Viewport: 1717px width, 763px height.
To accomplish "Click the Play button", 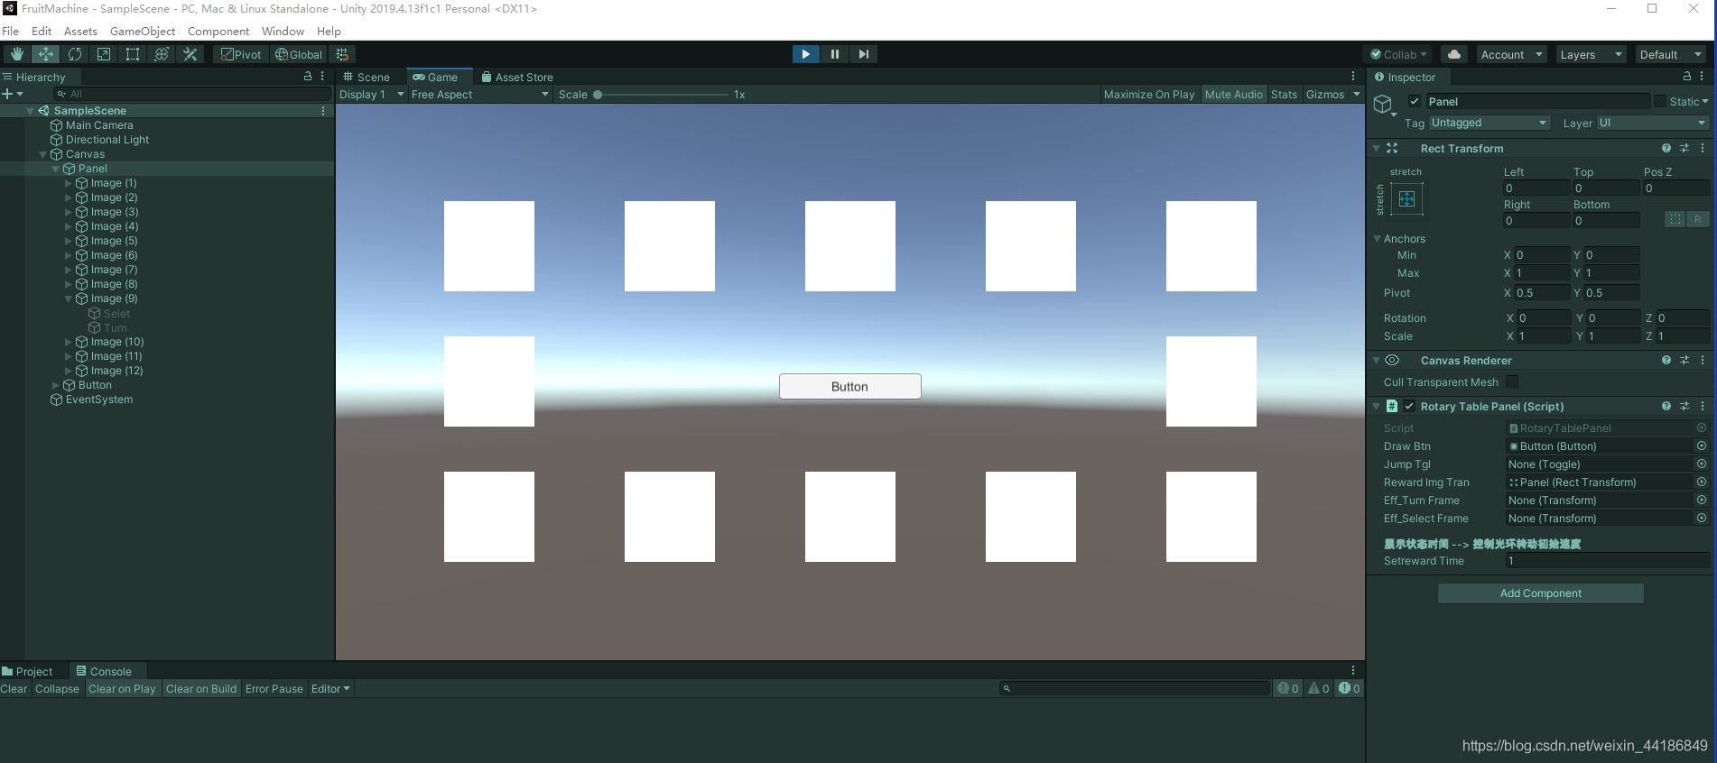I will pyautogui.click(x=805, y=54).
